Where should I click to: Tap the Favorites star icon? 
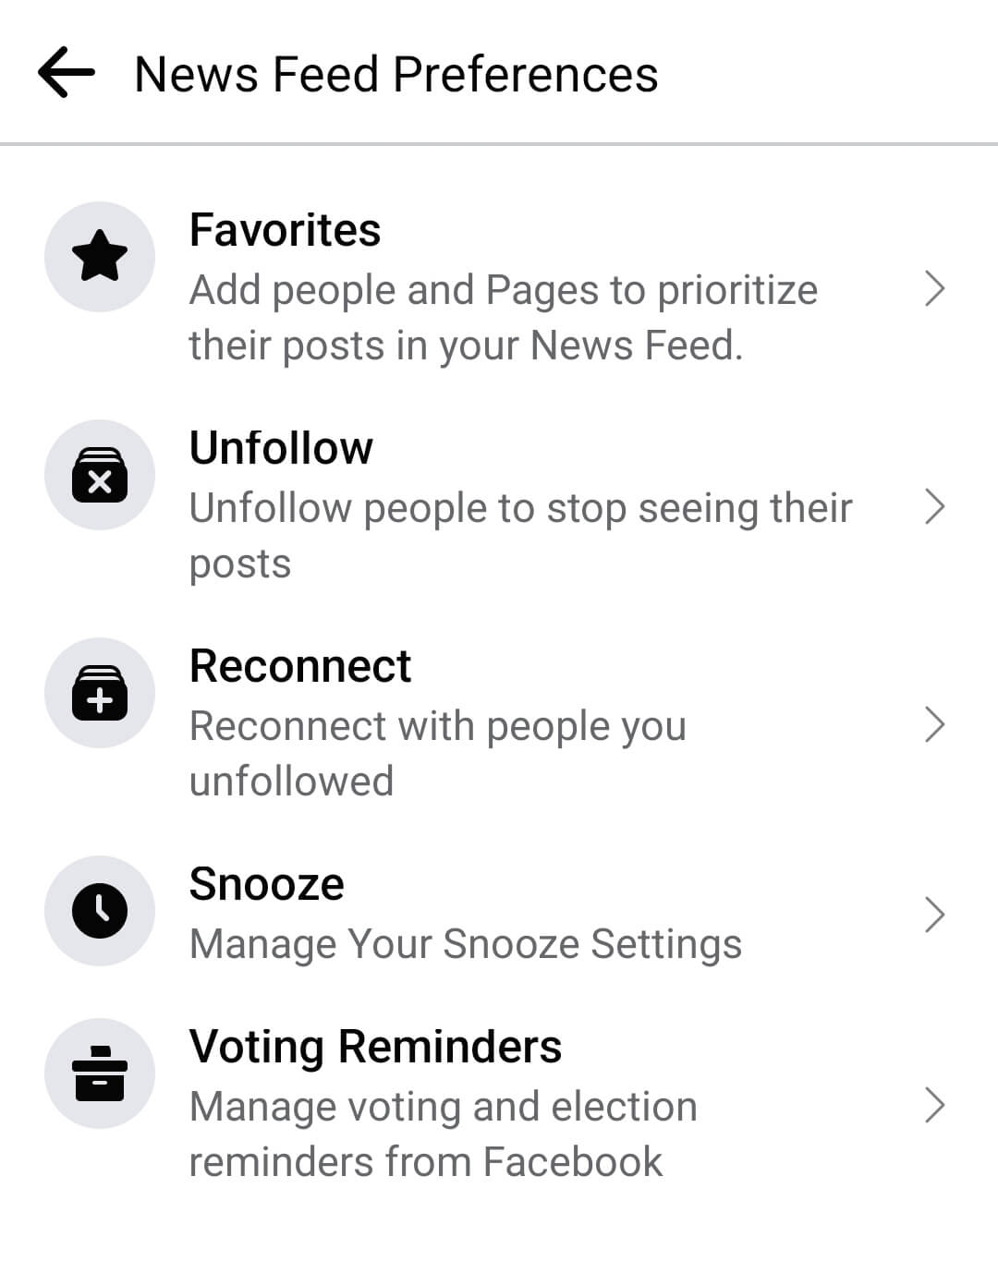[100, 256]
